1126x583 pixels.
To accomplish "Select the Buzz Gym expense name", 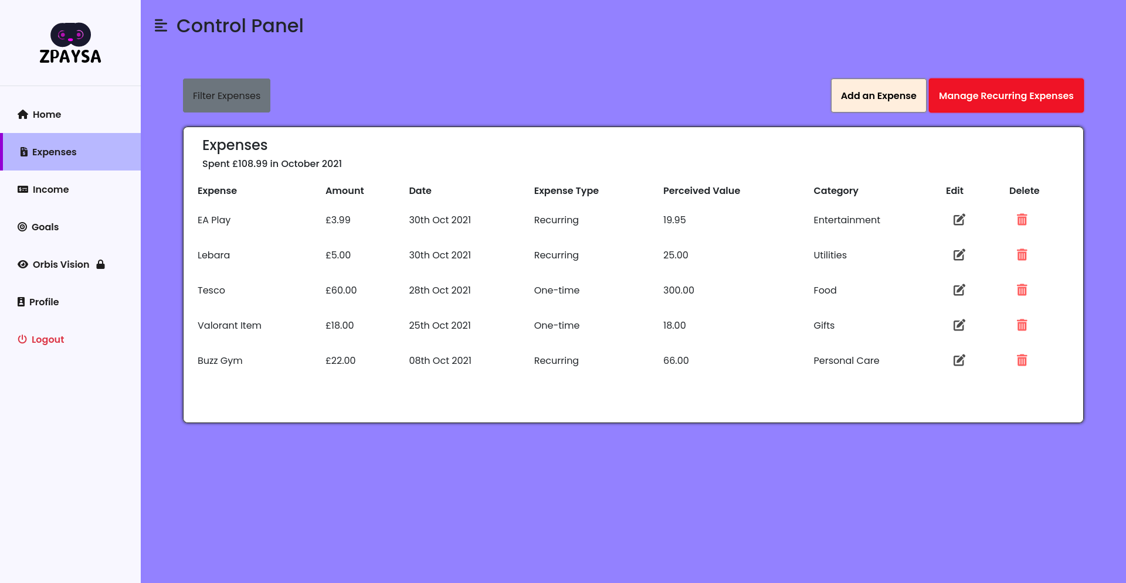I will (x=220, y=360).
